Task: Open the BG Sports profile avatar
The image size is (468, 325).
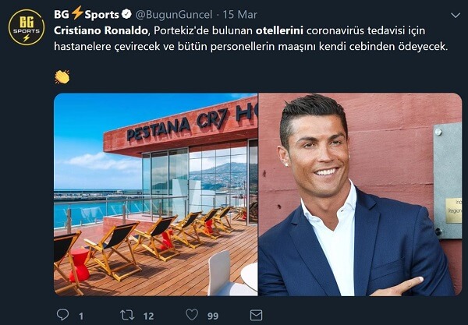Action: pos(27,27)
